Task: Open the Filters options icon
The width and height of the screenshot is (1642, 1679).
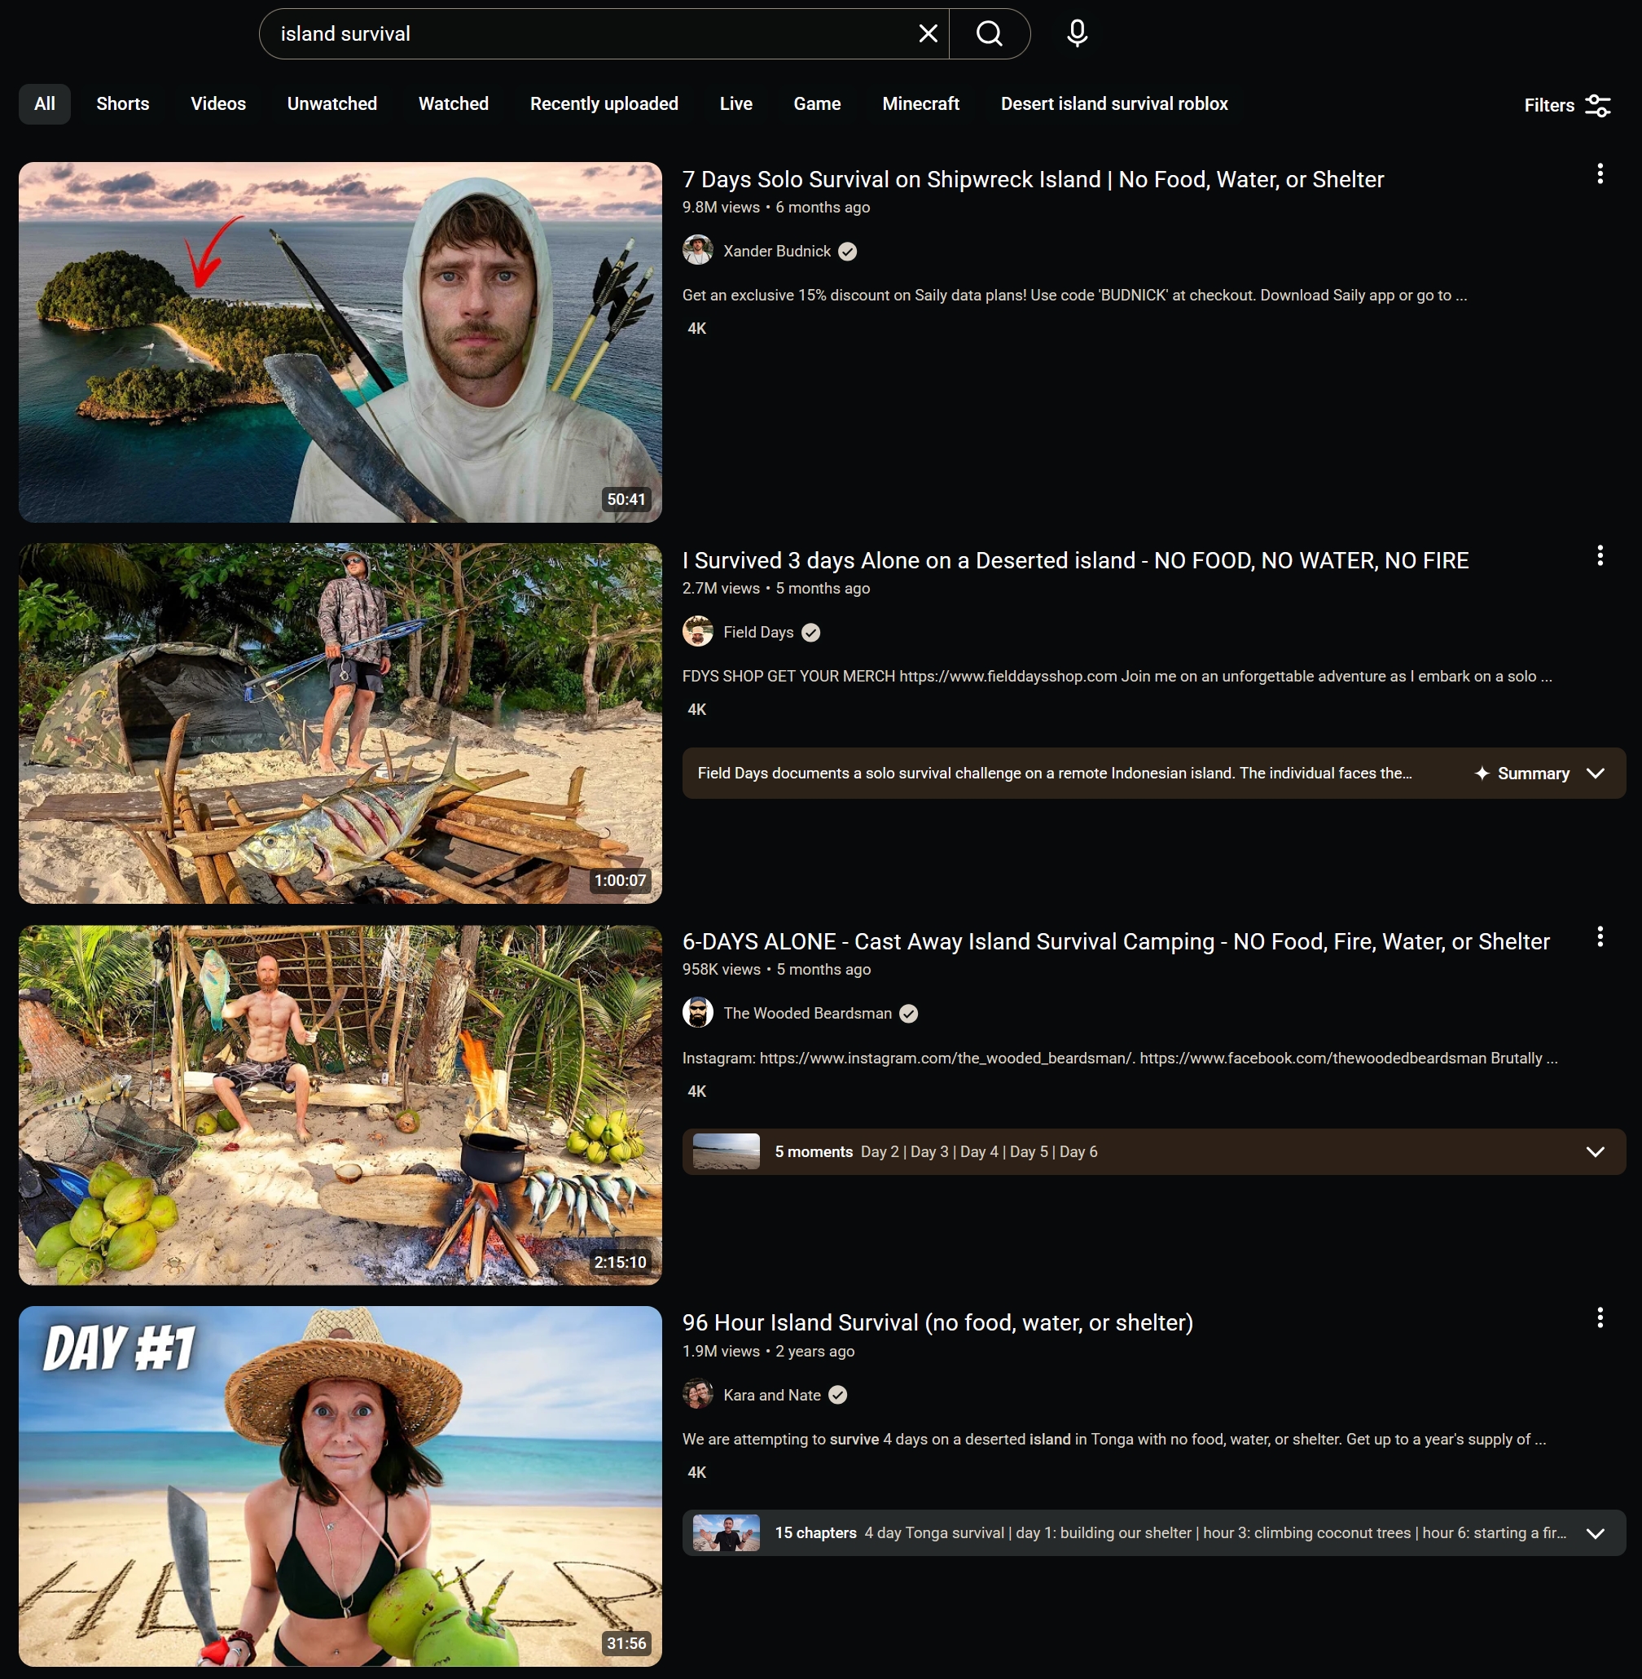Action: (1597, 105)
